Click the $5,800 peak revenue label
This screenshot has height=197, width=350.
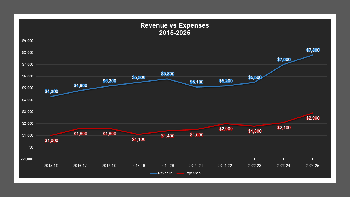click(167, 73)
